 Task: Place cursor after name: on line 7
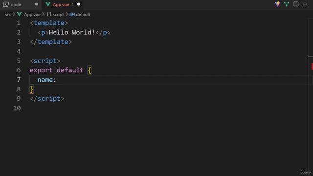tap(57, 80)
